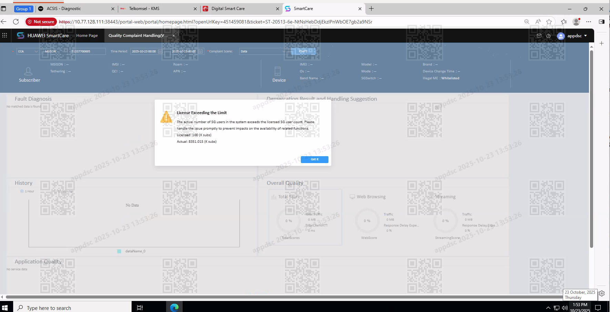
Task: Open a new browser tab
Action: (371, 9)
